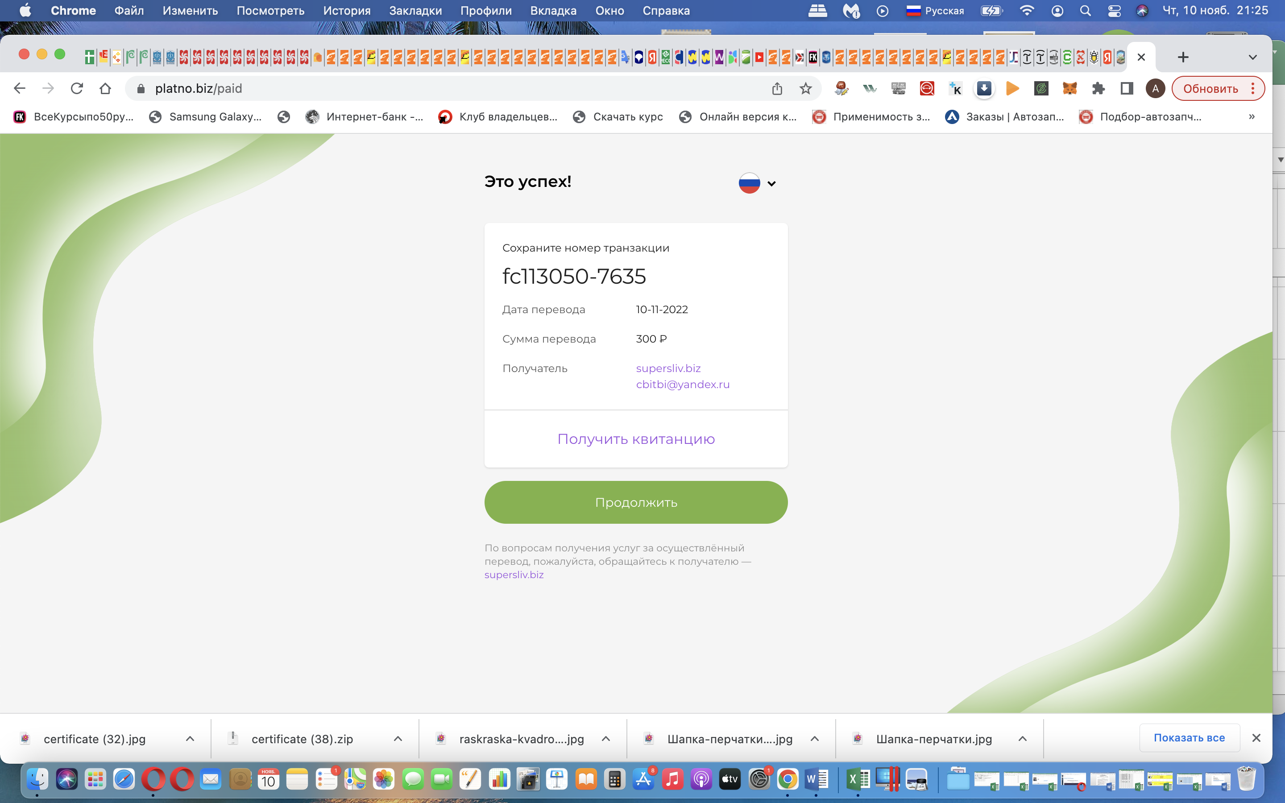Screen dimensions: 1285x803
Task: Open the App Store from the Dock
Action: [x=643, y=779]
